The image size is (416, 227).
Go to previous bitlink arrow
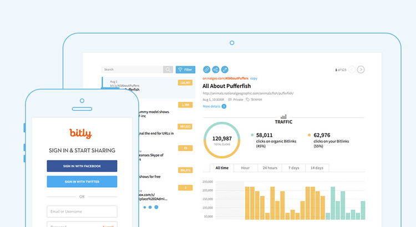coord(352,69)
